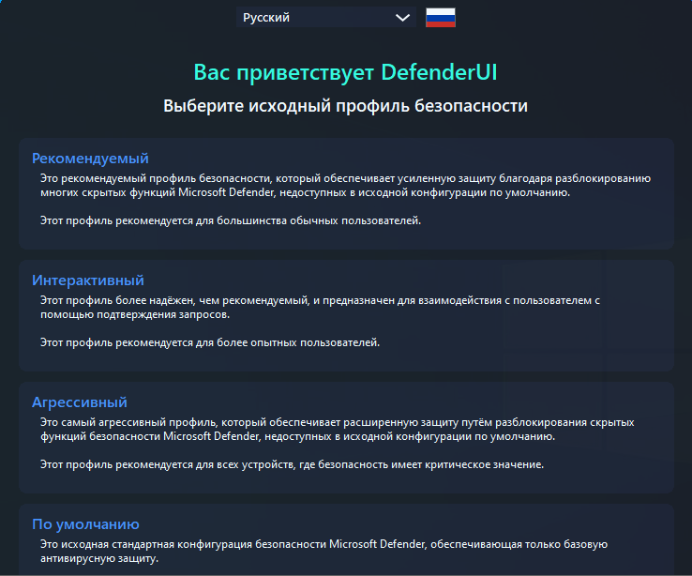Screen dimensions: 692x576
Task: Click description Это самый агрессивный профиль
Action: pos(338,429)
